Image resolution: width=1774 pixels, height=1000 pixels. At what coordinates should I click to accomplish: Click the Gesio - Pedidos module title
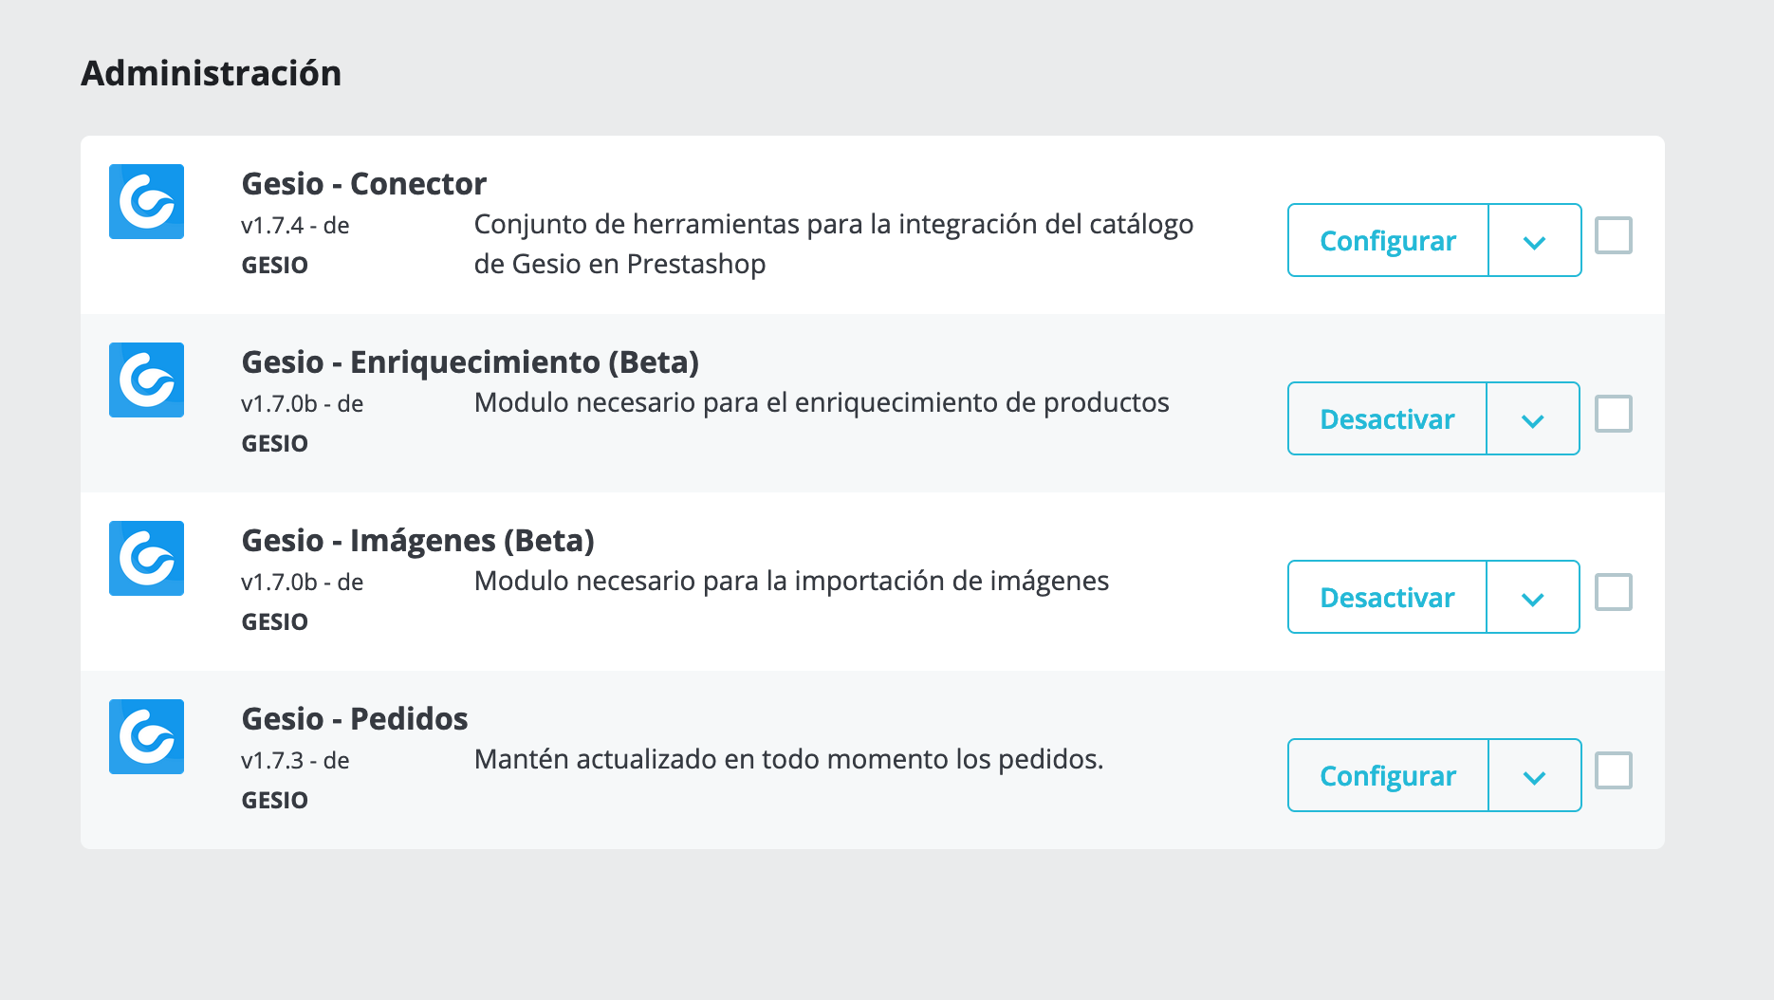click(x=355, y=718)
